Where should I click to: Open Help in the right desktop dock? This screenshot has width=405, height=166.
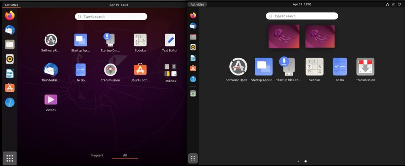coord(193,79)
